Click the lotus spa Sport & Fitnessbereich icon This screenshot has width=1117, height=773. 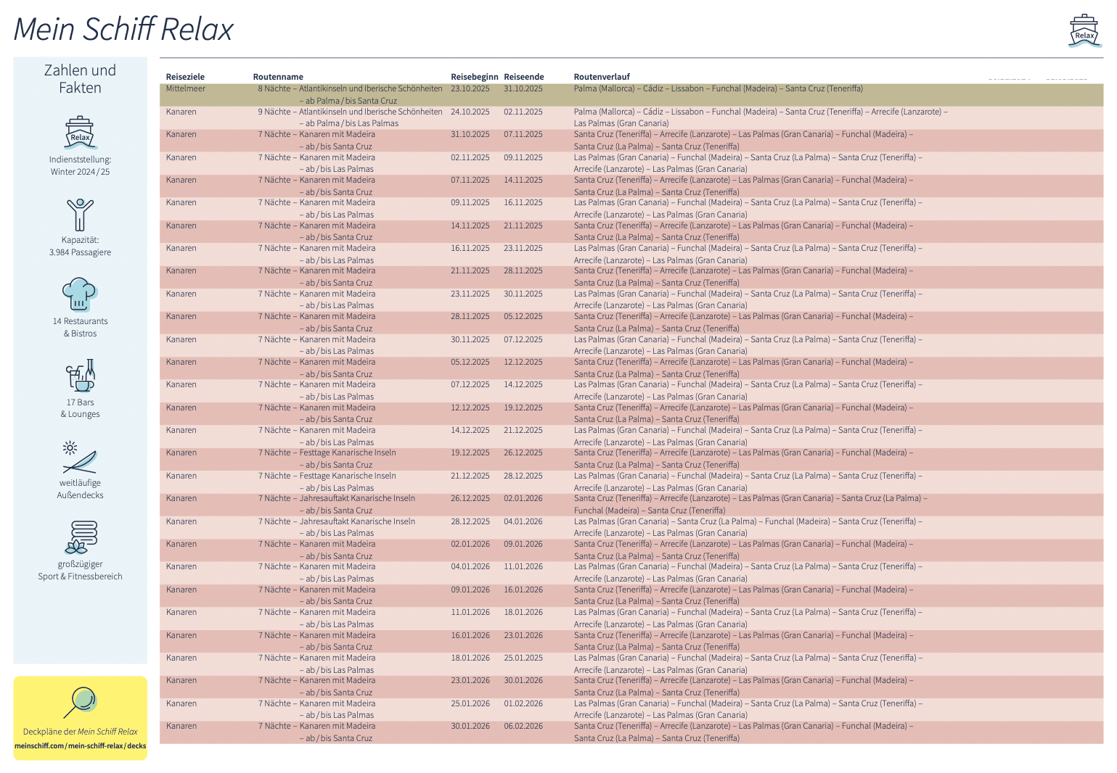point(80,537)
